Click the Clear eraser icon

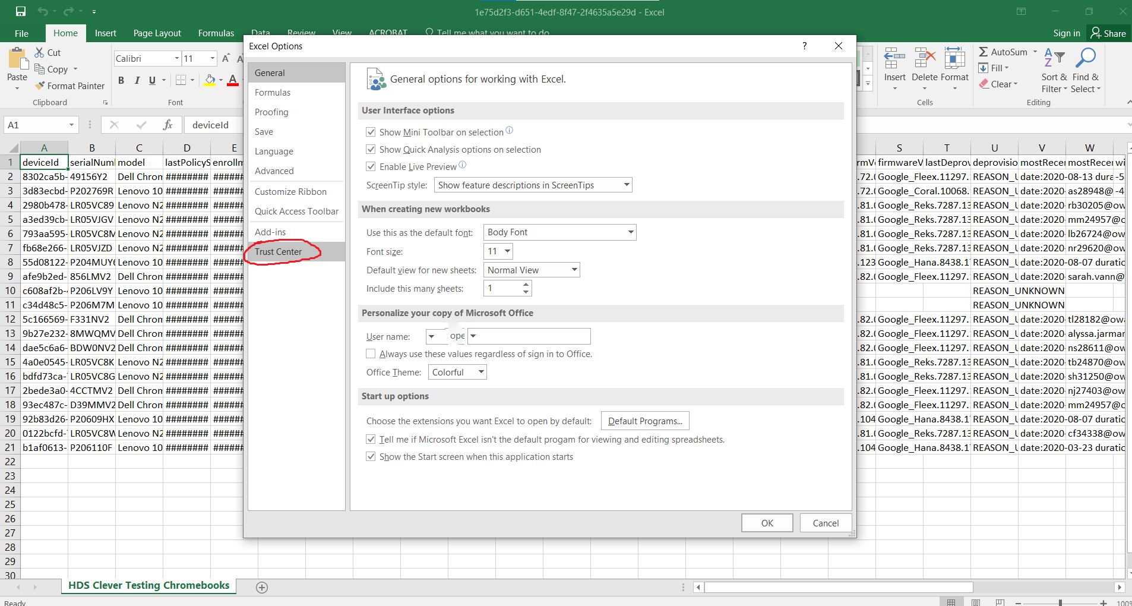coord(984,84)
